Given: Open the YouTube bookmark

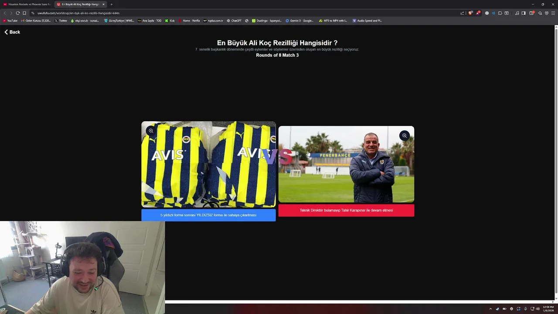Looking at the screenshot, I should click(10, 20).
